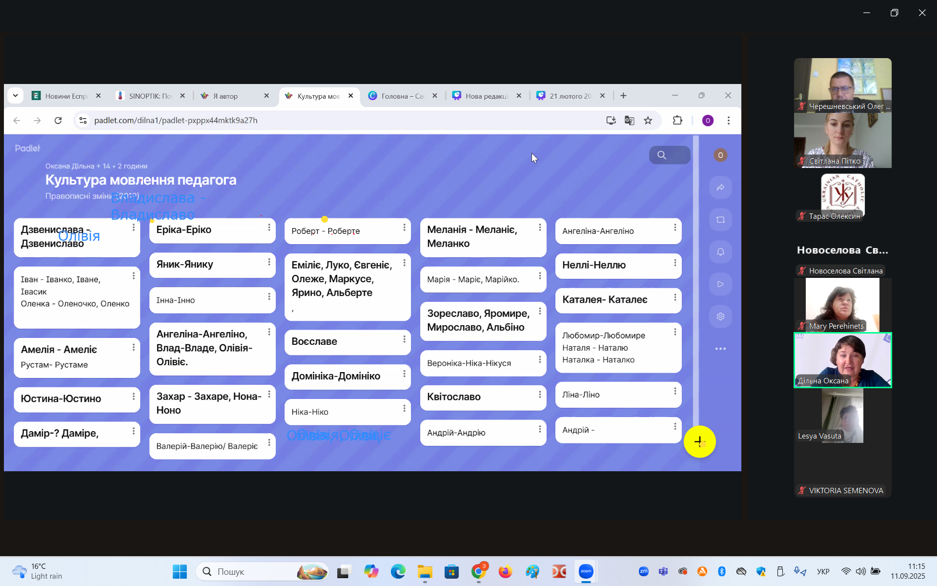Select Дільна Оксана video thumbnail
The width and height of the screenshot is (937, 586).
pyautogui.click(x=842, y=360)
